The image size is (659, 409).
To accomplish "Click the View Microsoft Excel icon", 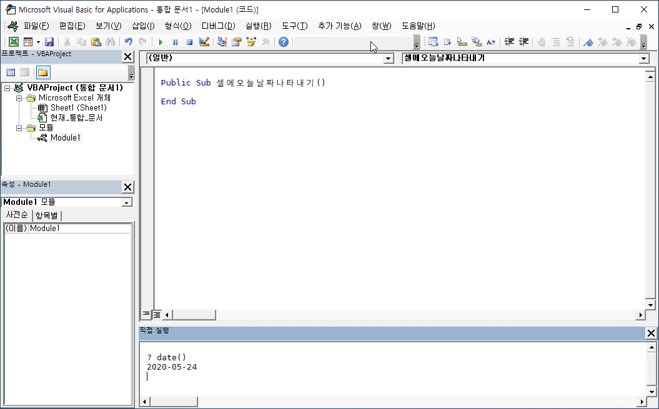I will (x=14, y=42).
